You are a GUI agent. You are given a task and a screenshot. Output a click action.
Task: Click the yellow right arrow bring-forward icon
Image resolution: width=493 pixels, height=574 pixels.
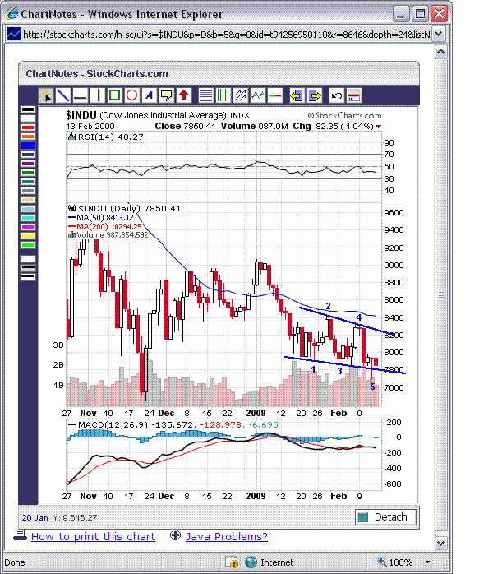tap(314, 96)
